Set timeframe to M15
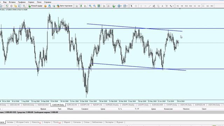This screenshot has width=224, height=126. point(186,6)
